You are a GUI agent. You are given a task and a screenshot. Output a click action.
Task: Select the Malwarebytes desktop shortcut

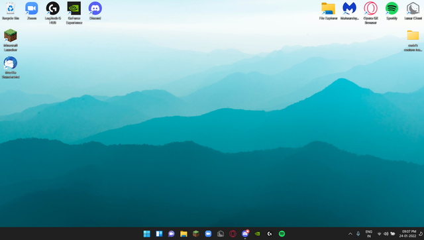[x=349, y=11]
